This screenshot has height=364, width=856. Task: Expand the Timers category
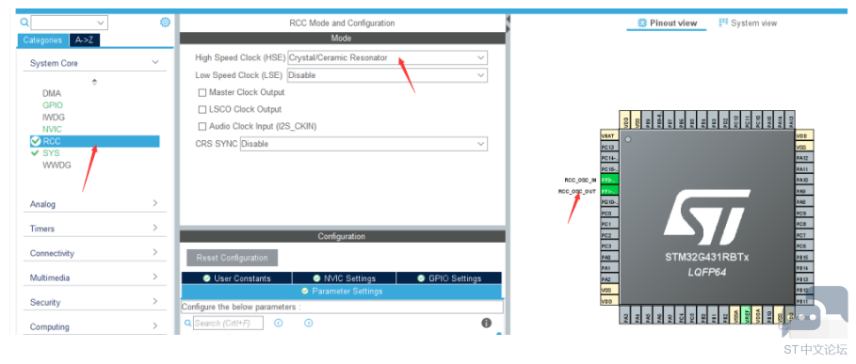click(155, 228)
